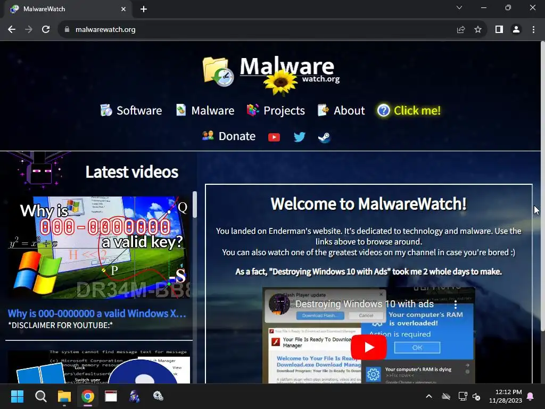The height and width of the screenshot is (409, 545).
Task: Switch to Chrome in the taskbar
Action: [88, 396]
